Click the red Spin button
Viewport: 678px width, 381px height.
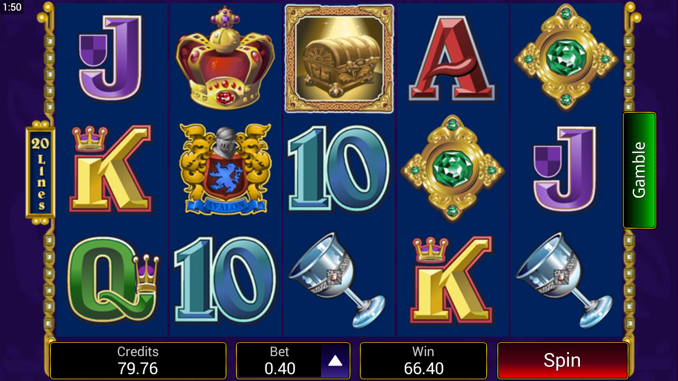coord(563,360)
